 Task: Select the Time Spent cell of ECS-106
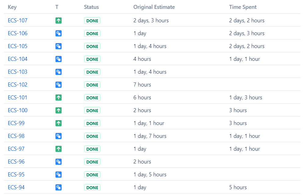[247, 33]
